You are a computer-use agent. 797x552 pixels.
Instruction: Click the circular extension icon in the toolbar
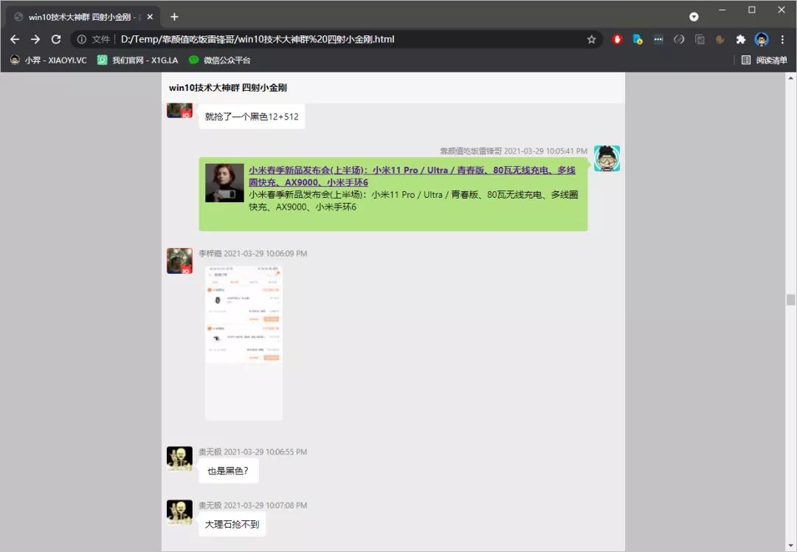point(679,40)
